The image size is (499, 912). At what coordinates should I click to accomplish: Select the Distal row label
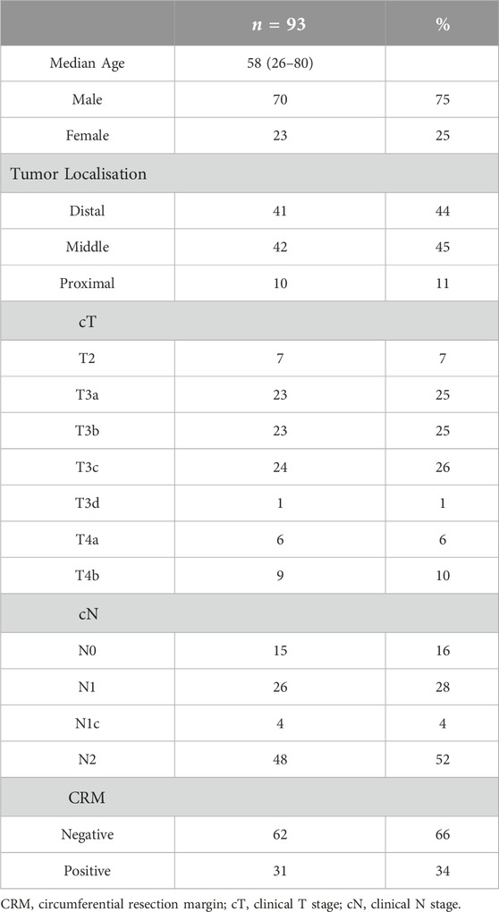pyautogui.click(x=88, y=210)
